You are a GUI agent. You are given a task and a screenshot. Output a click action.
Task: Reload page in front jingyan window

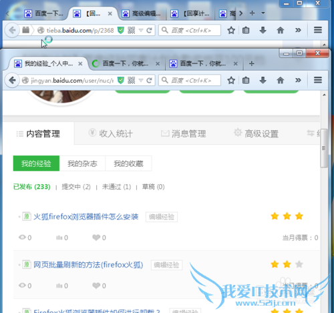coord(149,80)
